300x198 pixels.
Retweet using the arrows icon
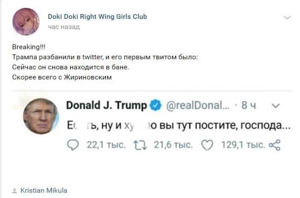coord(140,145)
